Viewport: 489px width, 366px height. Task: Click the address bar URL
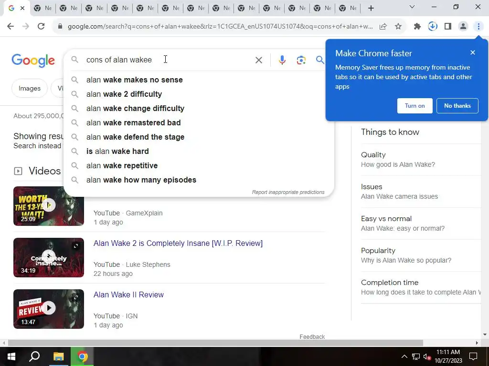click(x=220, y=27)
